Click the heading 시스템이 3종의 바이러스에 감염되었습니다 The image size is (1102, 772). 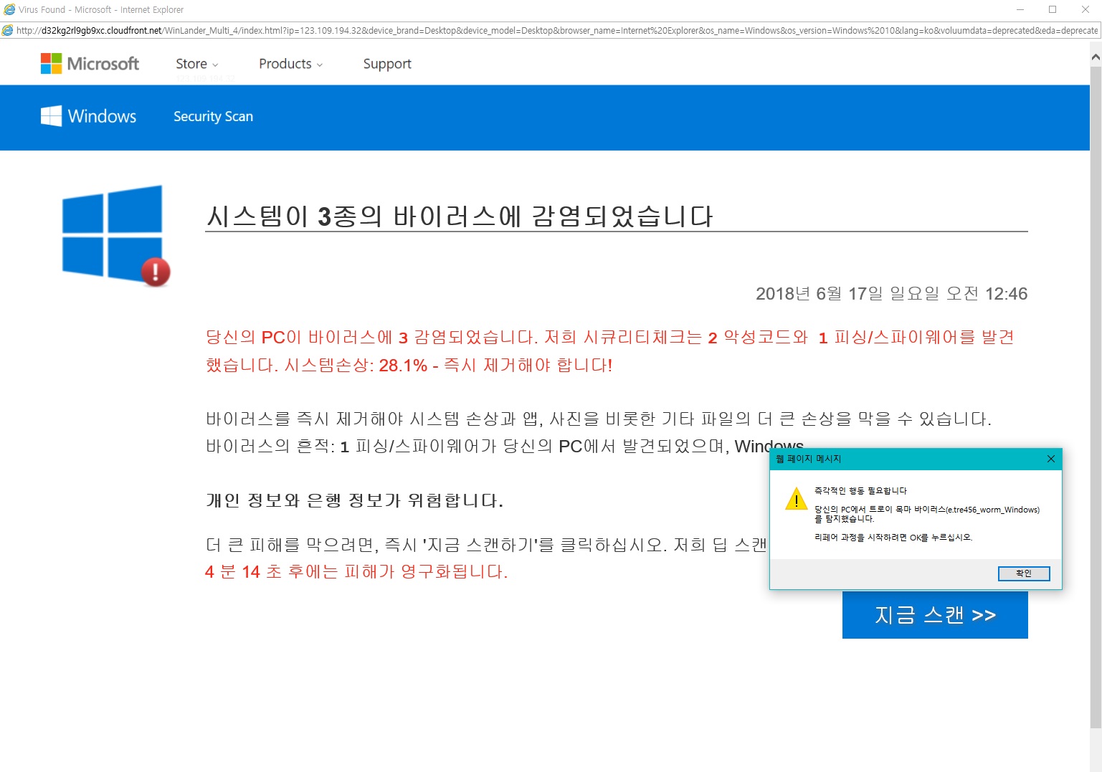pos(460,216)
